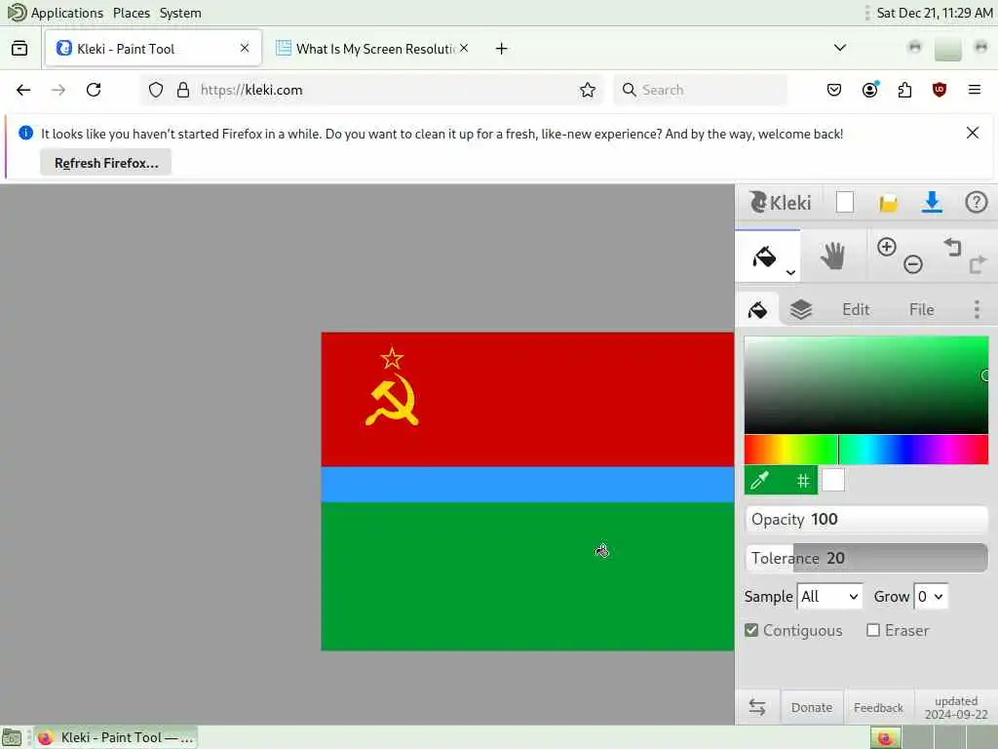The image size is (998, 749).
Task: Adjust the Tolerance slider
Action: click(x=866, y=558)
